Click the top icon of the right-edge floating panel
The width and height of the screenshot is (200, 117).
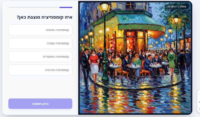[x=199, y=94]
